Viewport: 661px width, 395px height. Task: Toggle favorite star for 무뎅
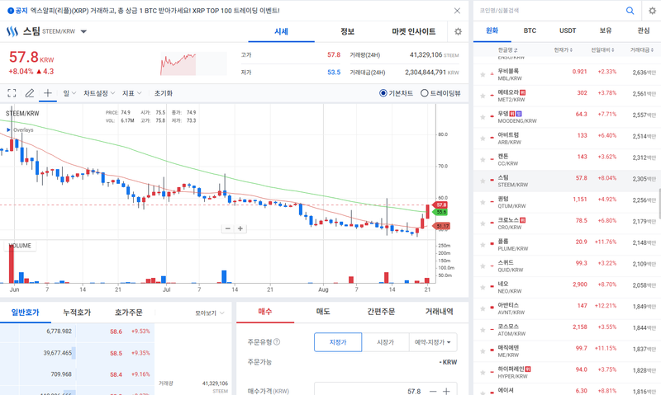tap(483, 117)
